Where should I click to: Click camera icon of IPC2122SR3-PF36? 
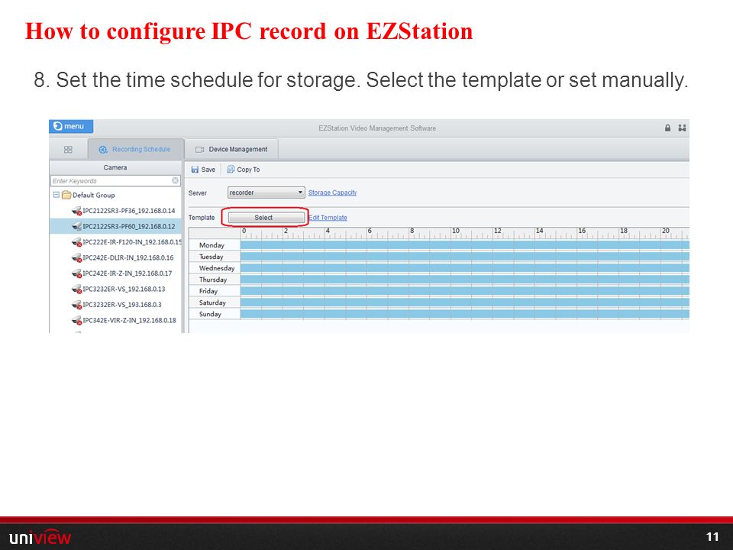pos(76,211)
